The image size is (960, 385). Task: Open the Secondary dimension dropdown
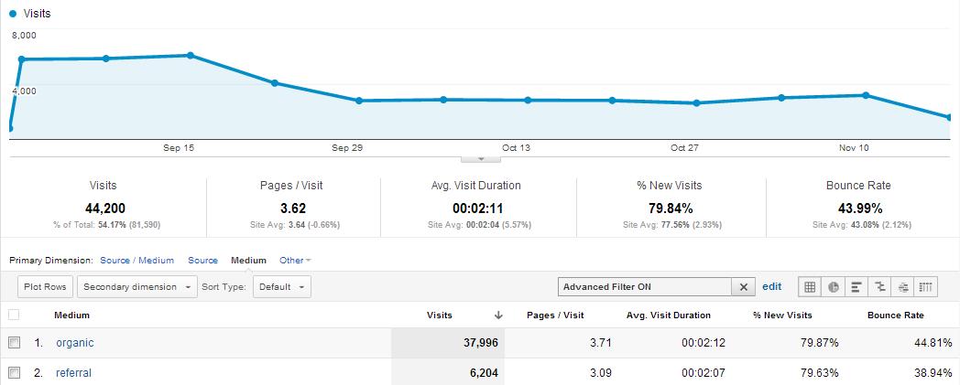(137, 287)
